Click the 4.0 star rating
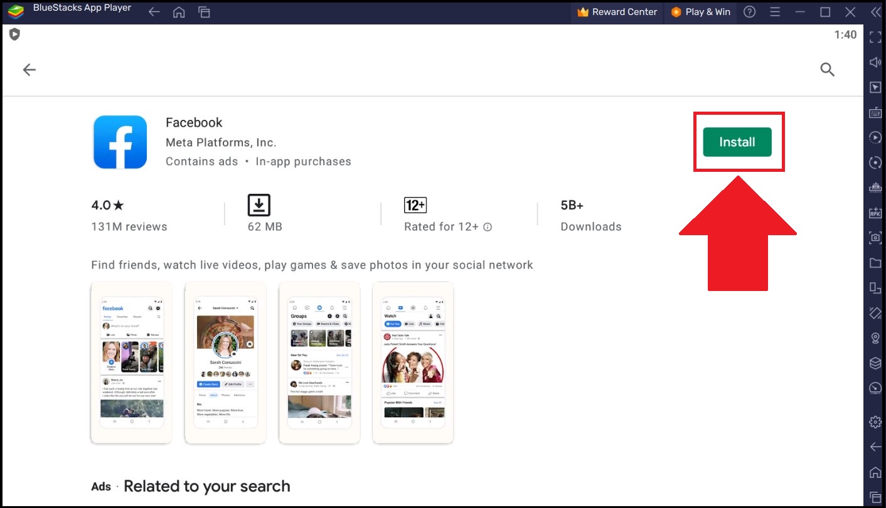The width and height of the screenshot is (886, 508). 107,205
